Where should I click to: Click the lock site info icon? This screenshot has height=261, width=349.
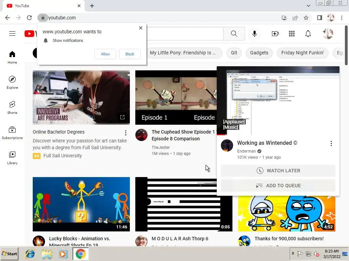(43, 18)
